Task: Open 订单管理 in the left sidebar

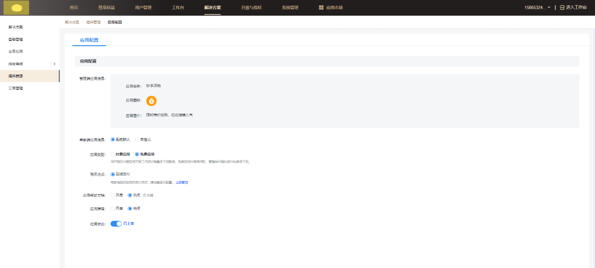Action: pyautogui.click(x=16, y=88)
